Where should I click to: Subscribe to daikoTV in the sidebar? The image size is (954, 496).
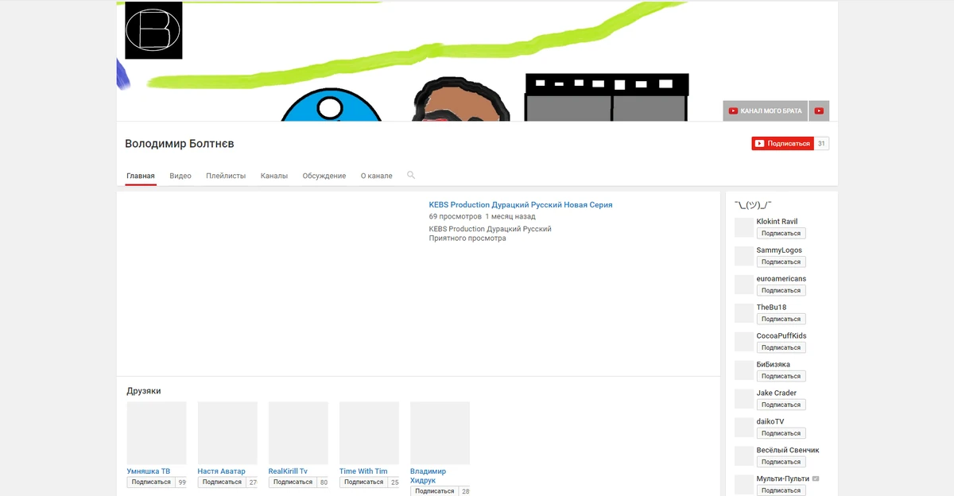tap(781, 432)
